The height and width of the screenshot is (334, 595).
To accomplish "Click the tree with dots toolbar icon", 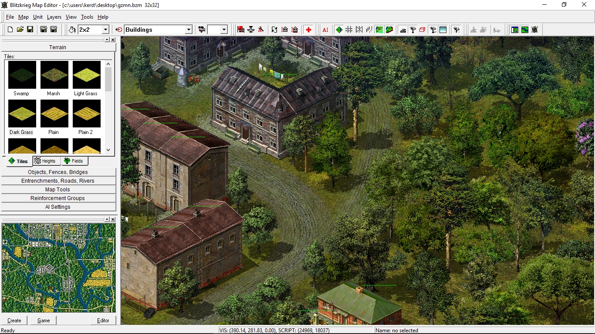I will 456,30.
